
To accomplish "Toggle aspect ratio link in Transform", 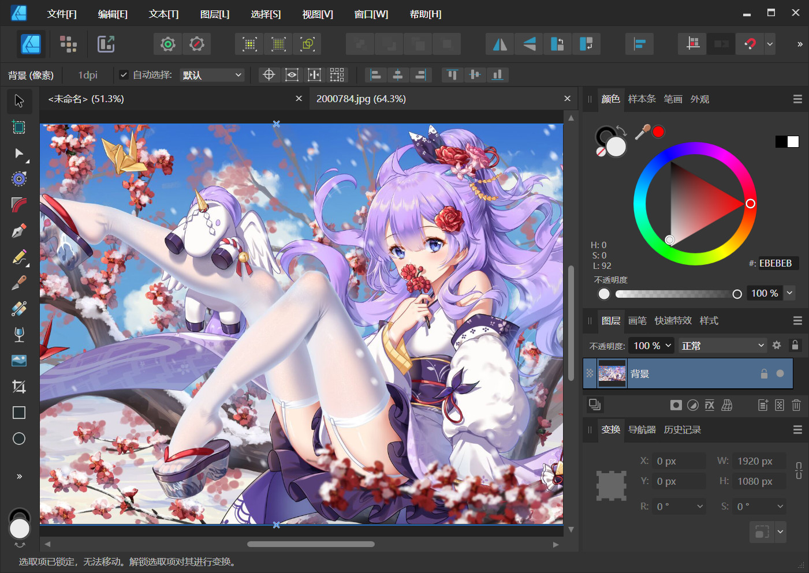I will point(799,470).
